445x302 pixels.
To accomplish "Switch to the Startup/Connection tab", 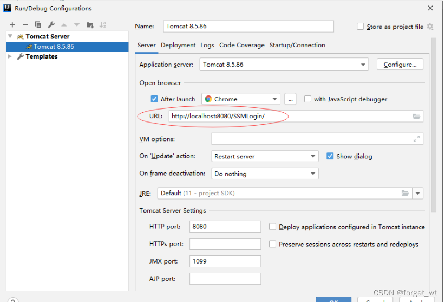I will pos(297,45).
